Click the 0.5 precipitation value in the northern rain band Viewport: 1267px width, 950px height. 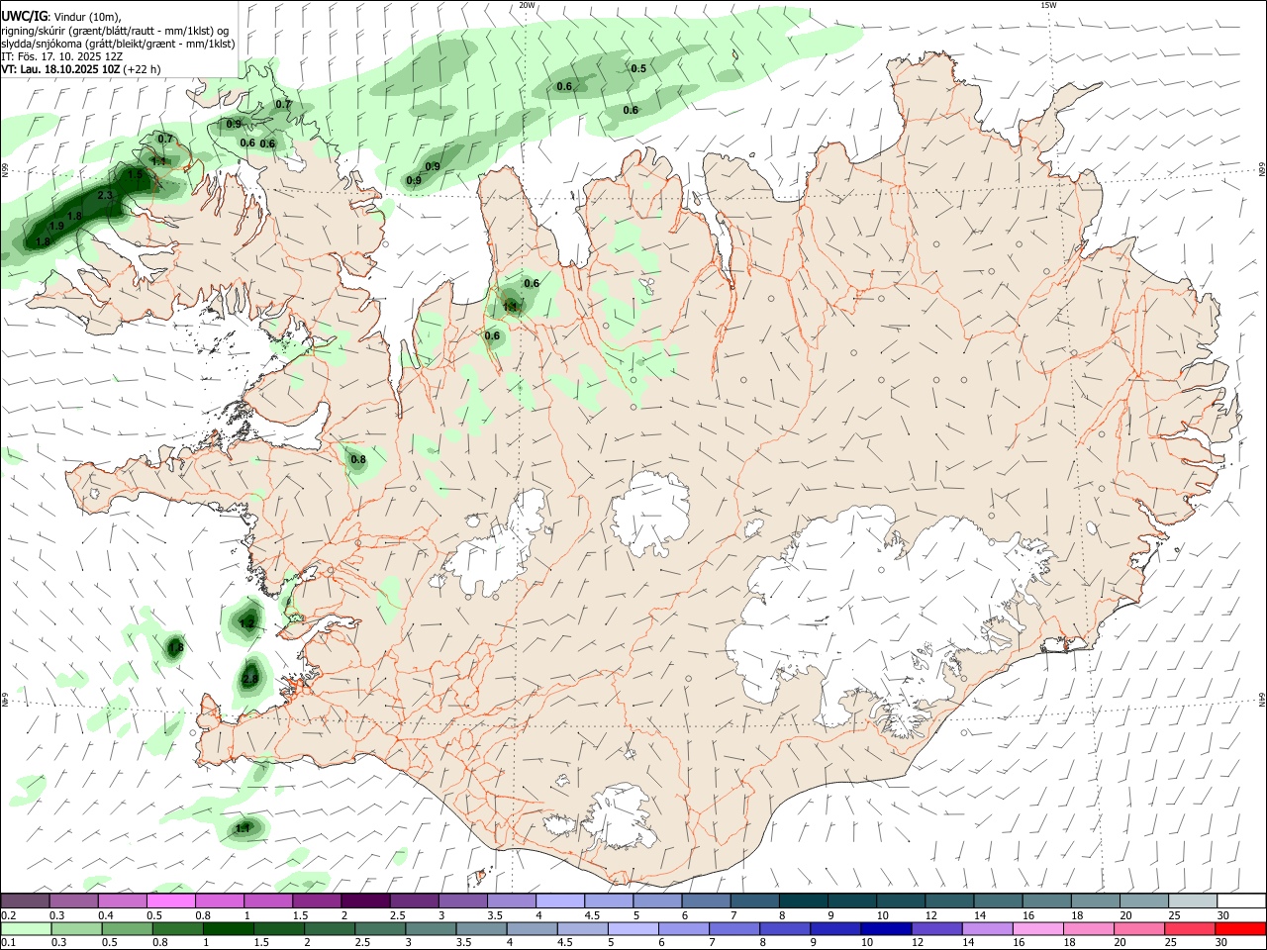(638, 68)
